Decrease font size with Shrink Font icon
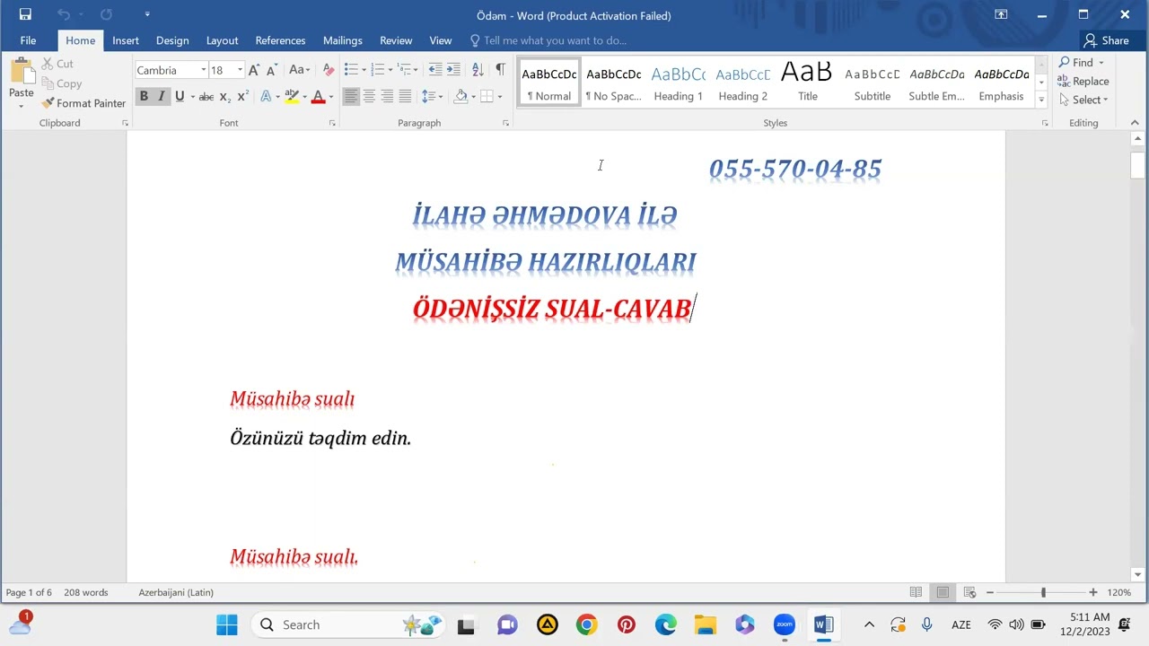 (271, 70)
